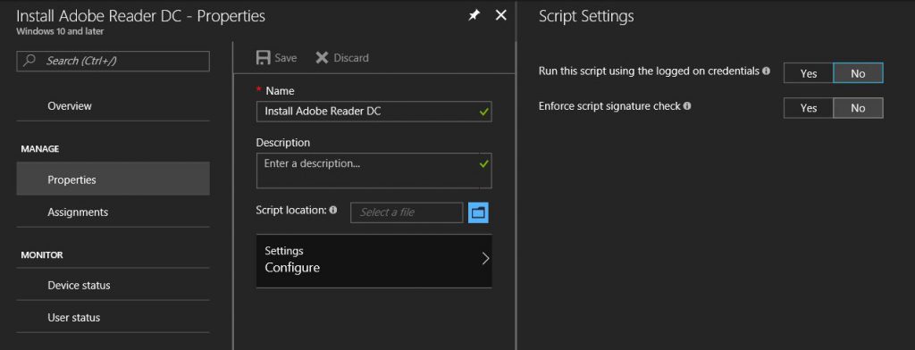The height and width of the screenshot is (350, 915).
Task: Click the Discard X icon
Action: pos(322,58)
